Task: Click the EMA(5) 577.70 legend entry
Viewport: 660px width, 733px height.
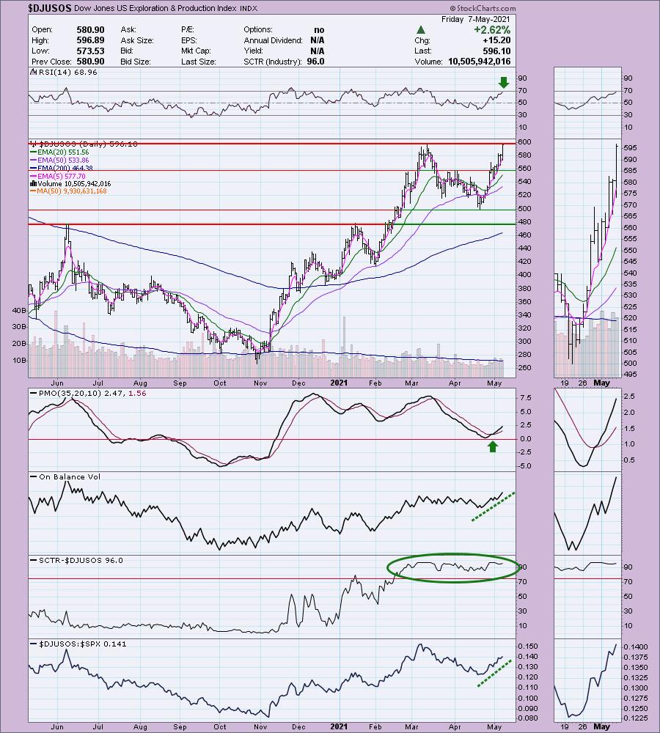Action: coord(57,176)
